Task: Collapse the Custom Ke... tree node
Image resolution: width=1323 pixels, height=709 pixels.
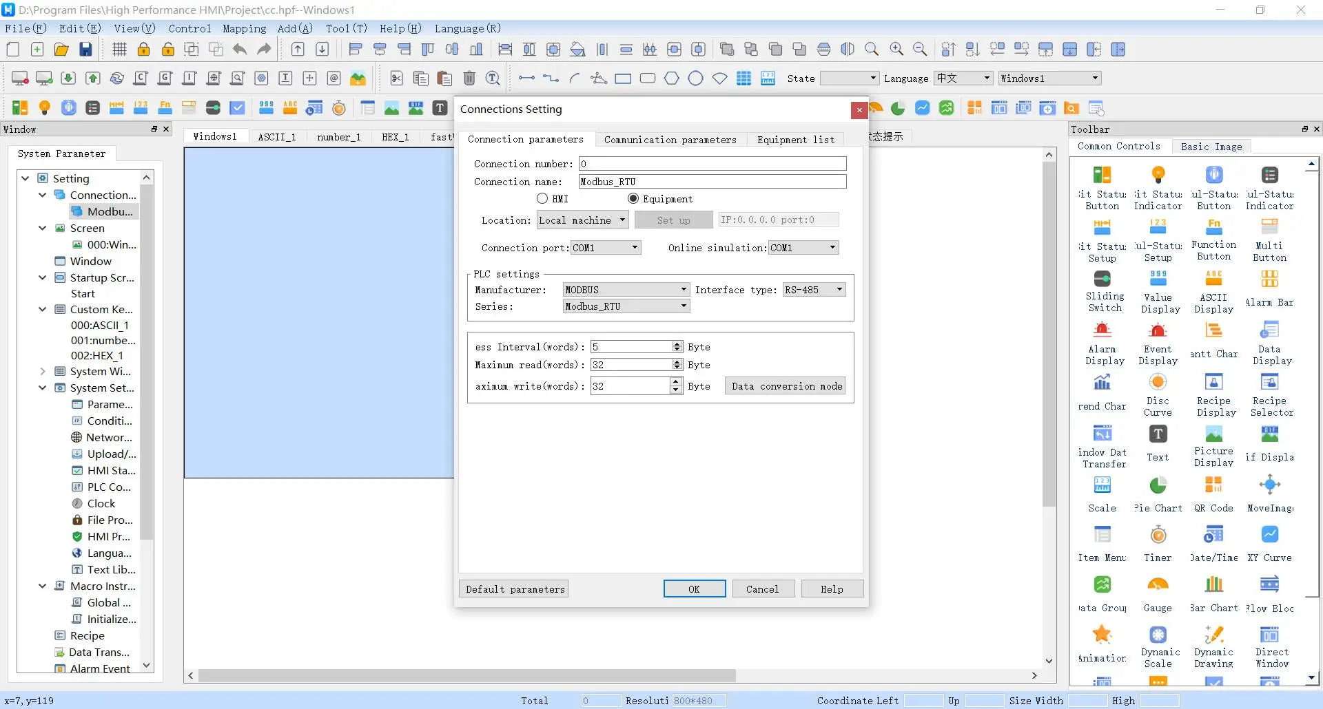Action: 42,310
